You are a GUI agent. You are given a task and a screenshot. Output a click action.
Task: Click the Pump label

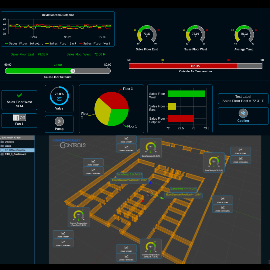click(x=59, y=129)
